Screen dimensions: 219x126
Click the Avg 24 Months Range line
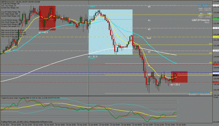coord(11,20)
